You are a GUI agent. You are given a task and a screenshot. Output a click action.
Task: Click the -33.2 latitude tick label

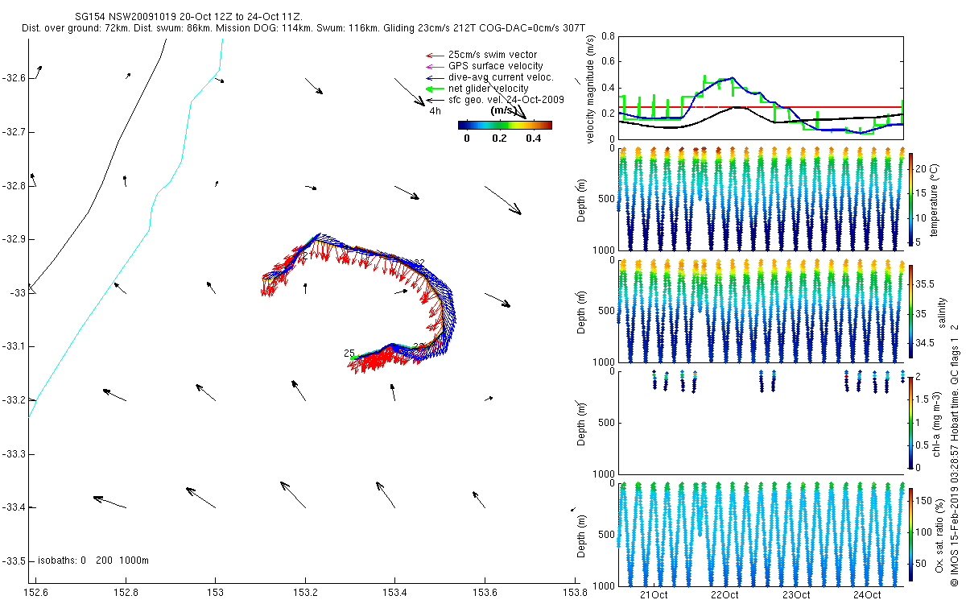coord(14,400)
